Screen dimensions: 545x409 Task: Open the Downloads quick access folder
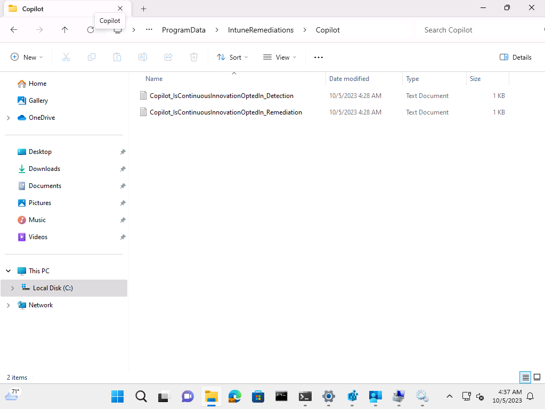point(45,168)
